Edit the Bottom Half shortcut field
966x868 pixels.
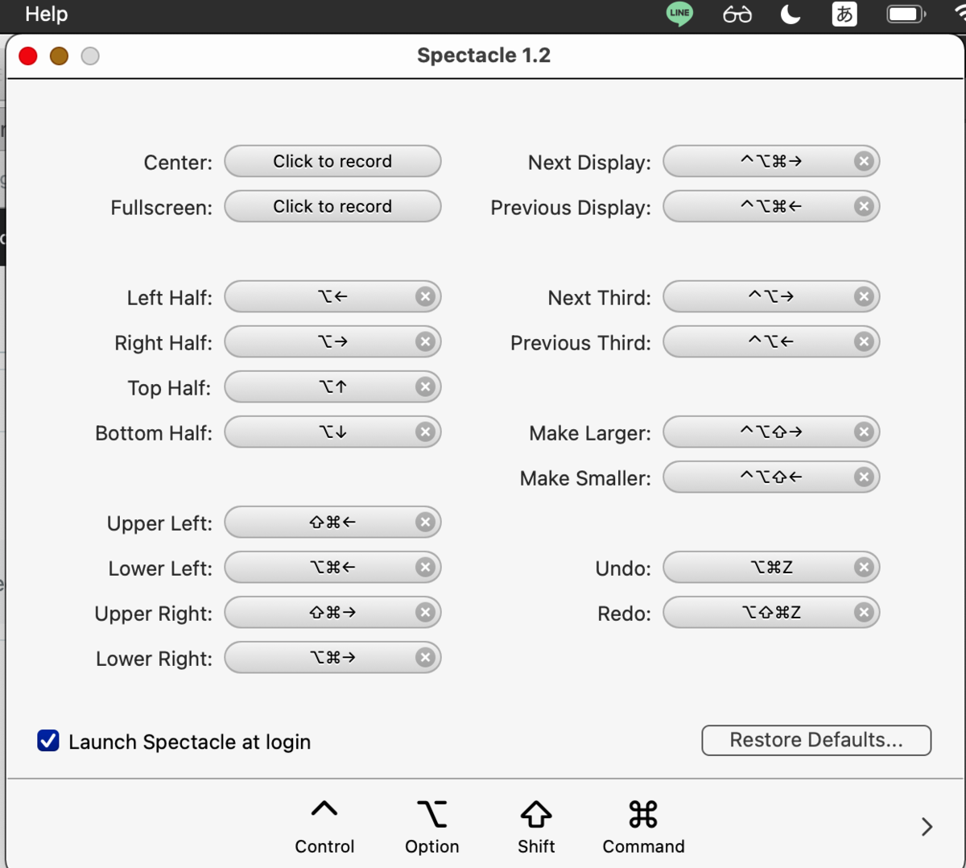click(x=332, y=432)
